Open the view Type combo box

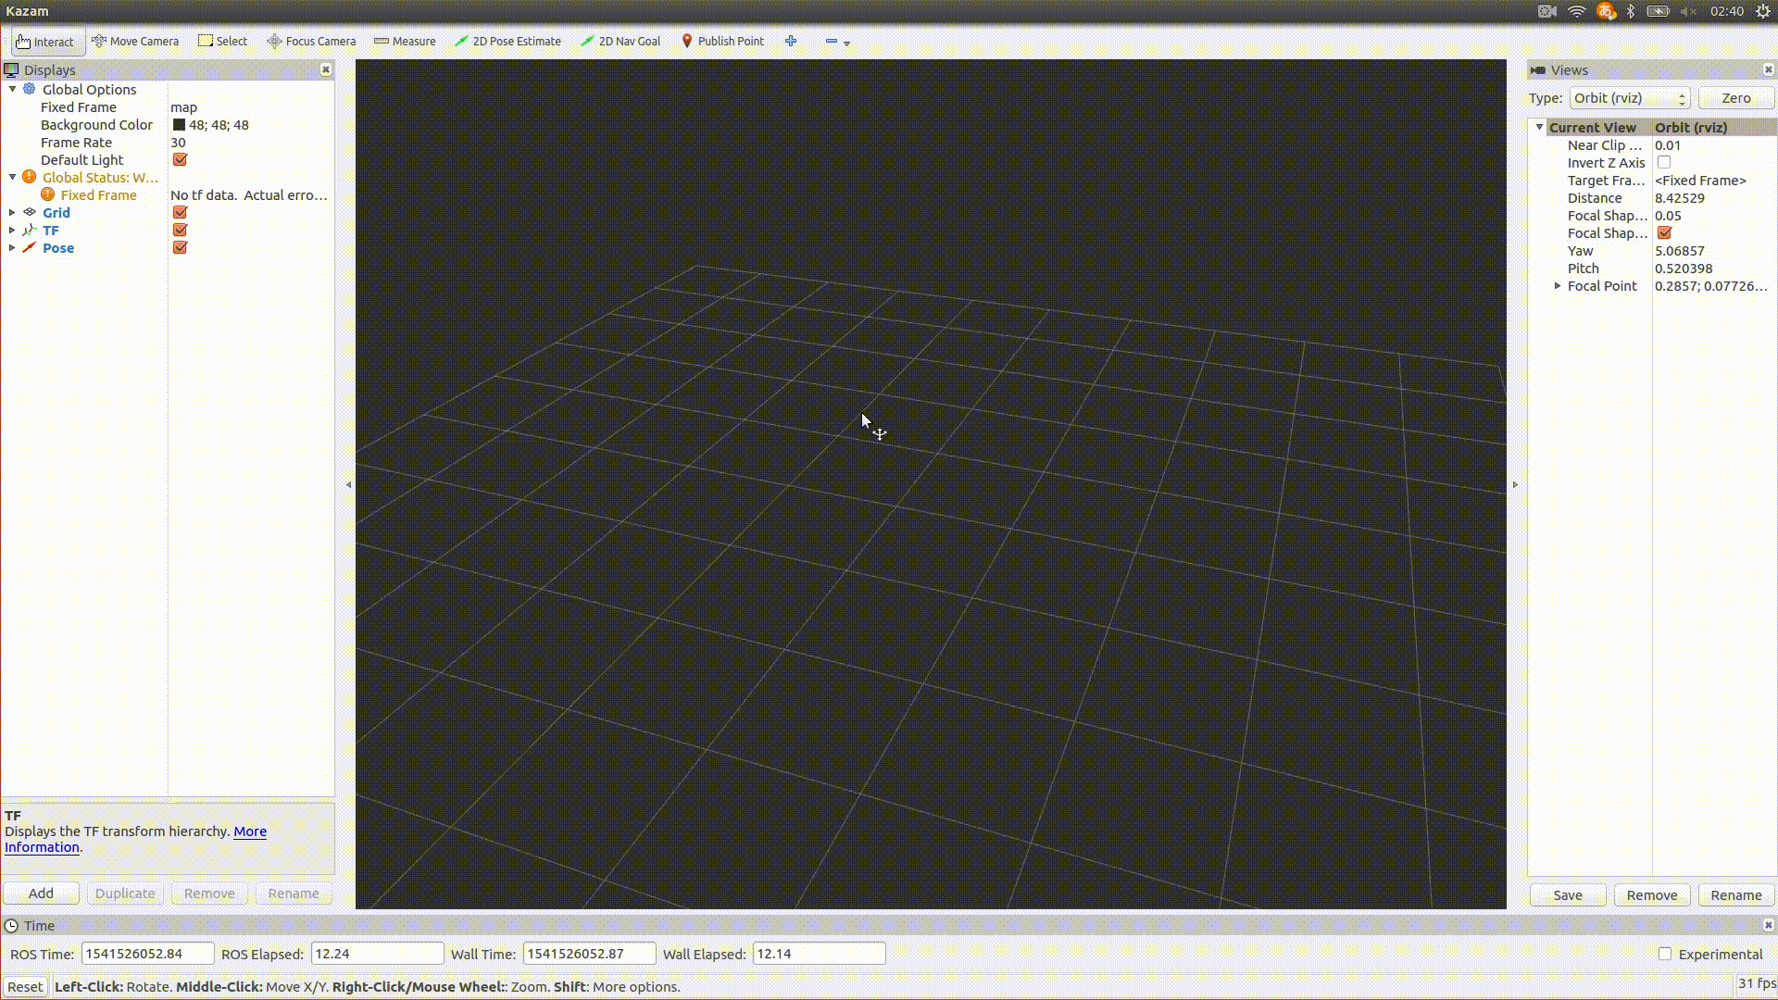coord(1629,98)
